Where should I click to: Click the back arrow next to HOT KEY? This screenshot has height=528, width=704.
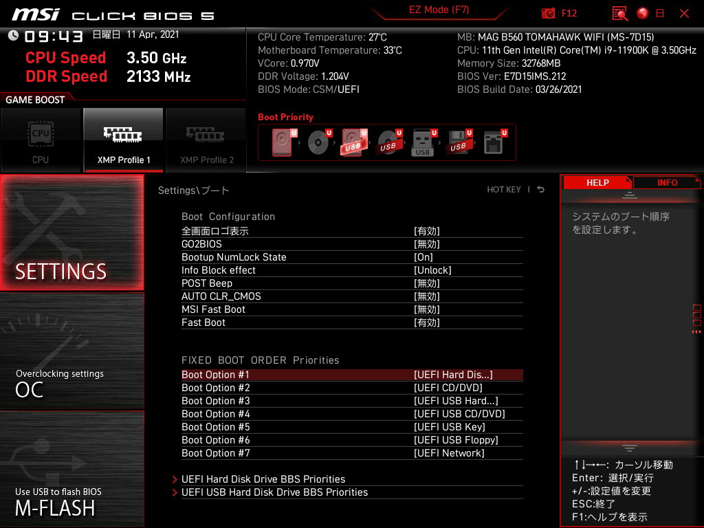click(541, 190)
